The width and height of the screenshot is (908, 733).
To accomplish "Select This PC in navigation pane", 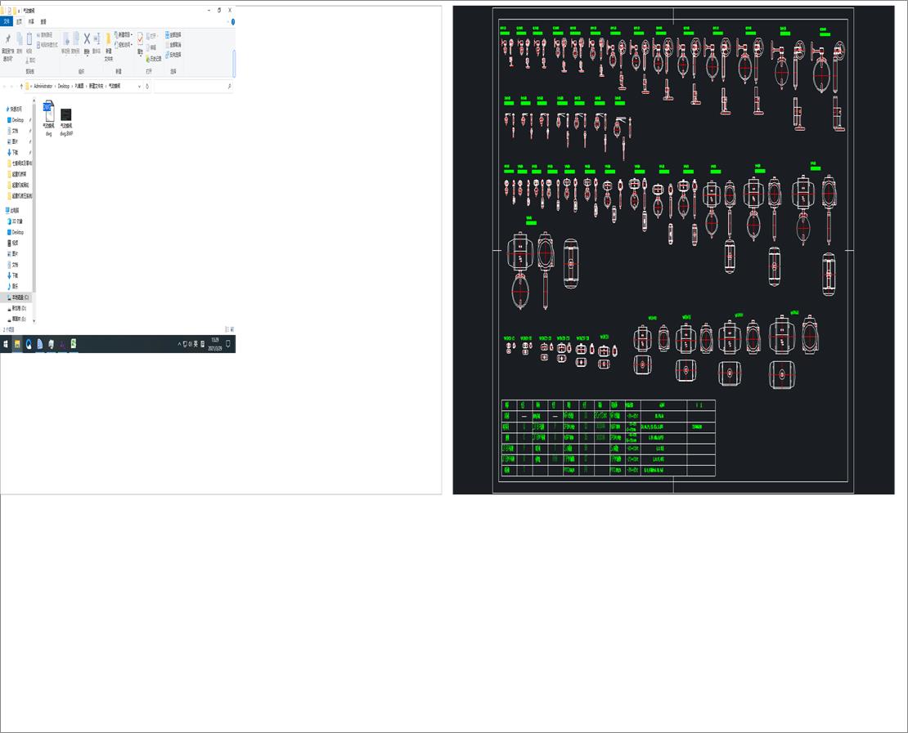I will pyautogui.click(x=12, y=211).
